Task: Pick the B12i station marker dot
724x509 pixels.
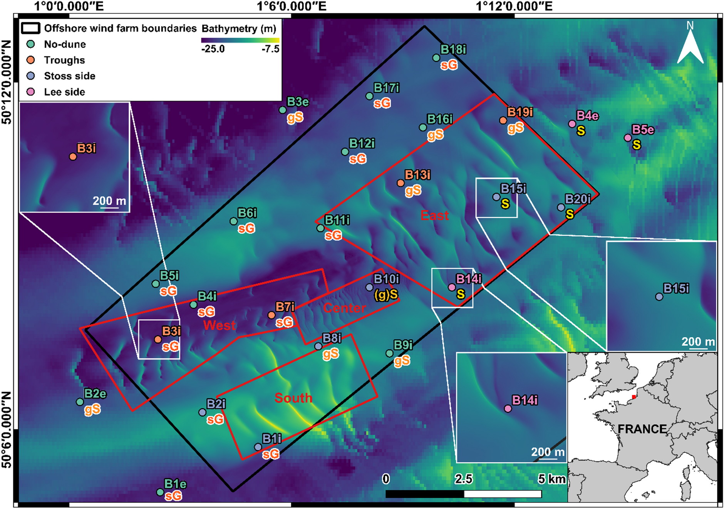Action: click(x=345, y=152)
